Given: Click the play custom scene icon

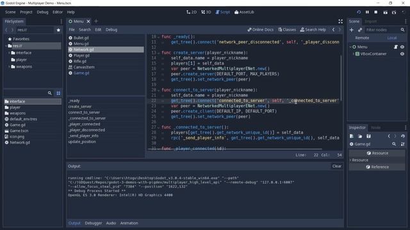Looking at the screenshot, I should 394,12.
